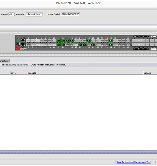Click the USB port icon on switch
Screen dimensions: 157x166
click(19, 44)
